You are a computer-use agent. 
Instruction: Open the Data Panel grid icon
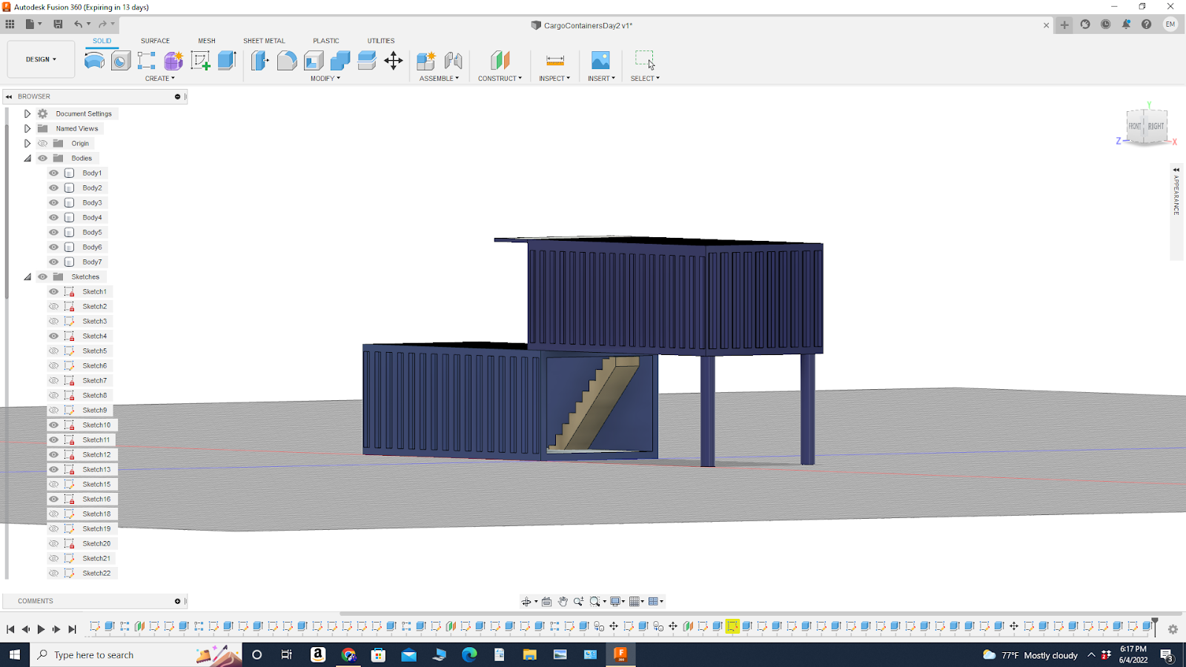pos(10,24)
